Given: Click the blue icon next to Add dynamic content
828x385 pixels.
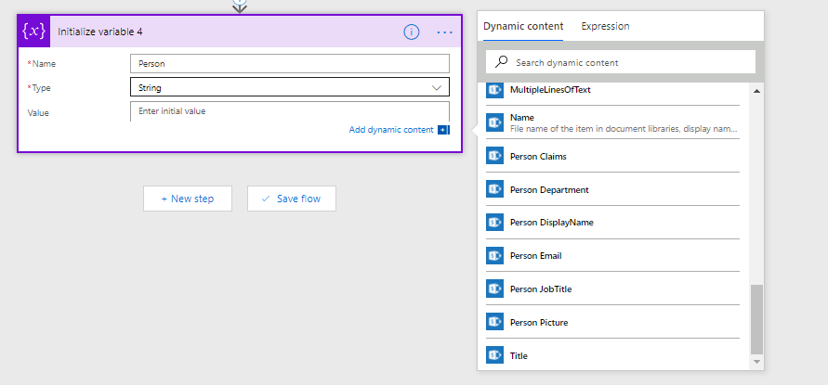Looking at the screenshot, I should tap(443, 130).
